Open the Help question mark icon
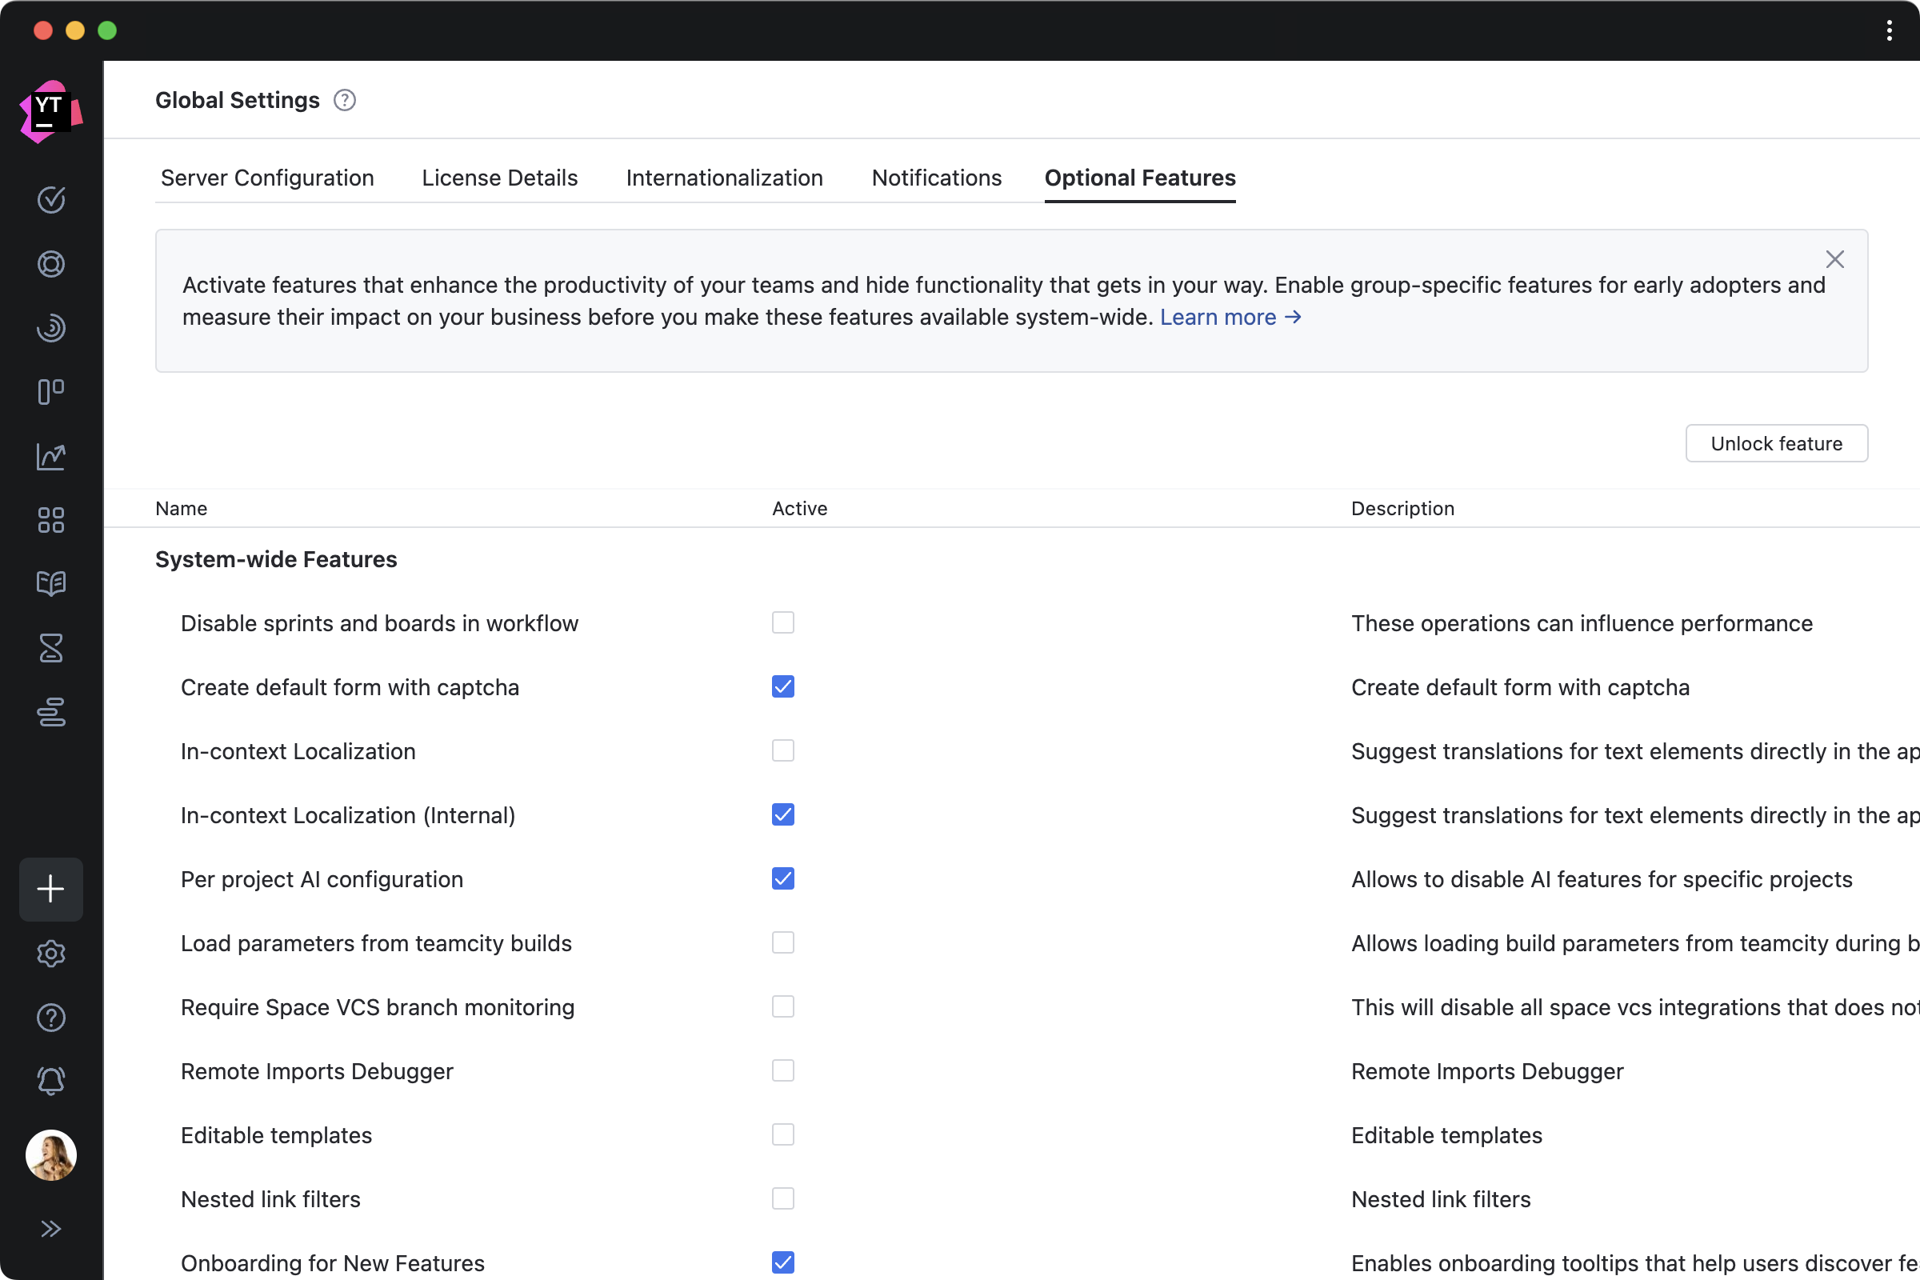Screen dimensions: 1920x1280 pyautogui.click(x=51, y=1017)
